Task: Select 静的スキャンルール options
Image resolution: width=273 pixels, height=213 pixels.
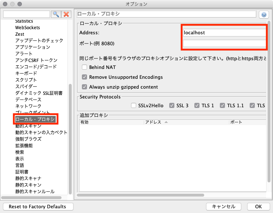Action: coord(35,191)
